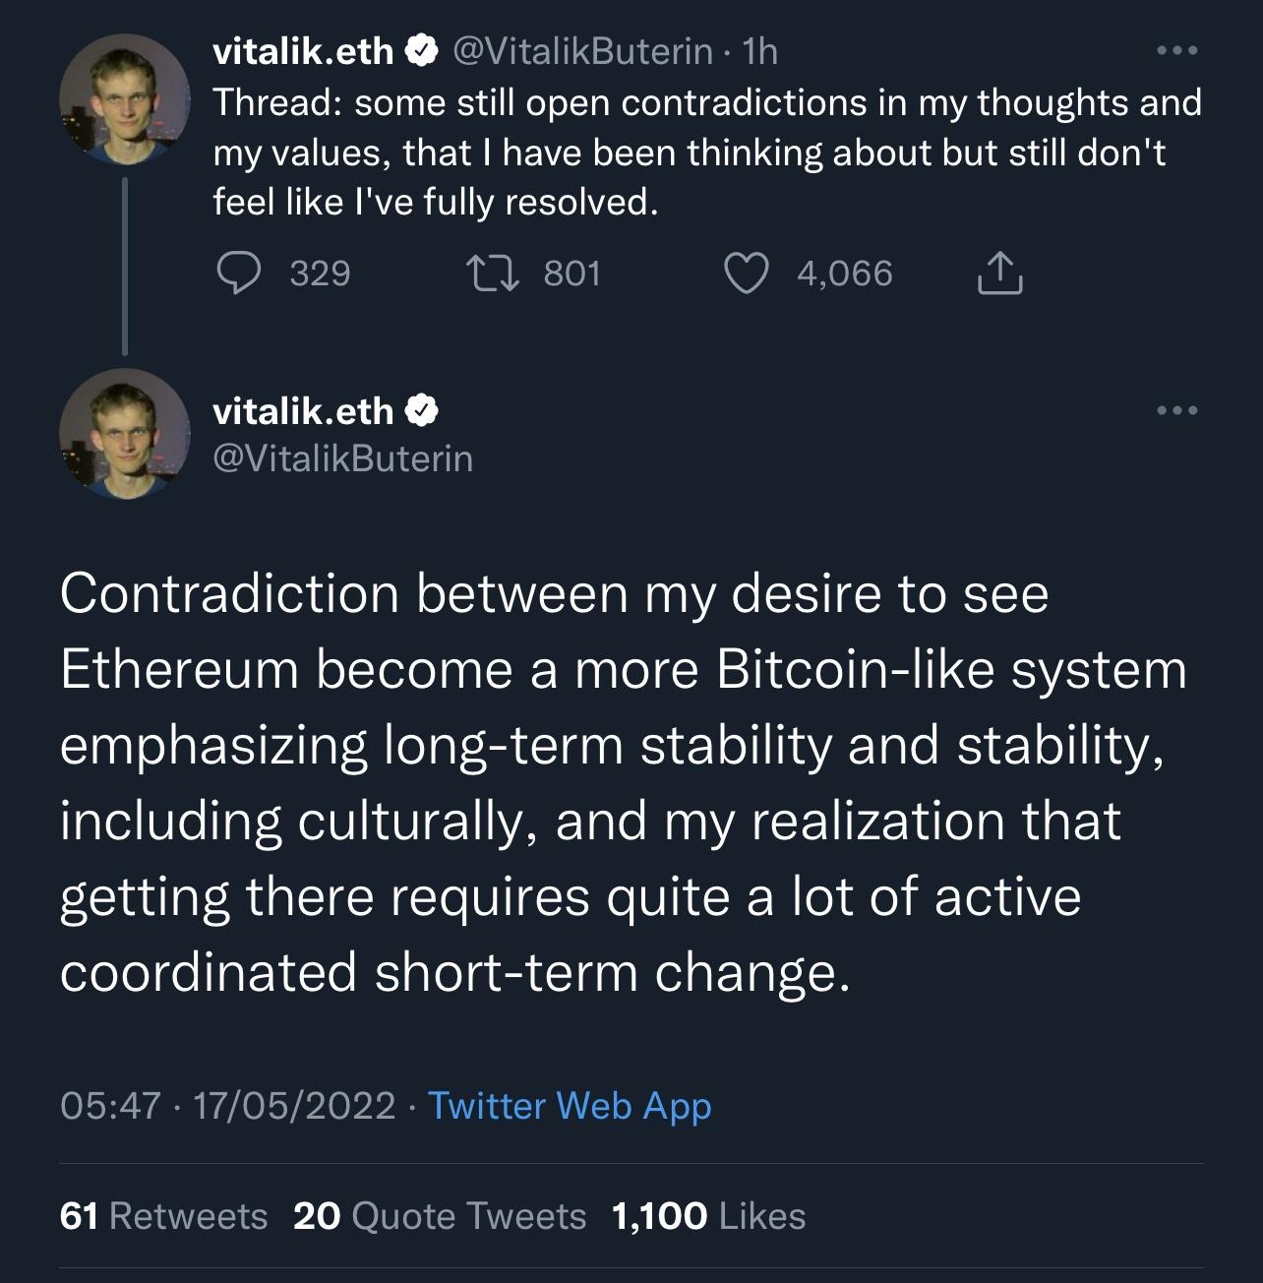Open main tweet author avatar
This screenshot has height=1283, width=1263.
[x=125, y=434]
